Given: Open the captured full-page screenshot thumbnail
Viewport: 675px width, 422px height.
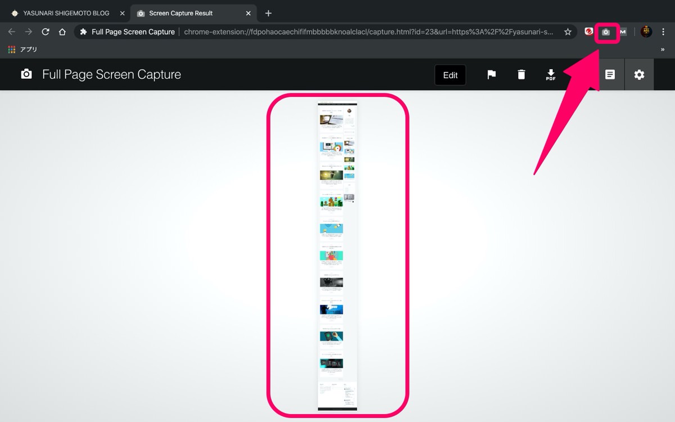Looking at the screenshot, I should [337, 256].
